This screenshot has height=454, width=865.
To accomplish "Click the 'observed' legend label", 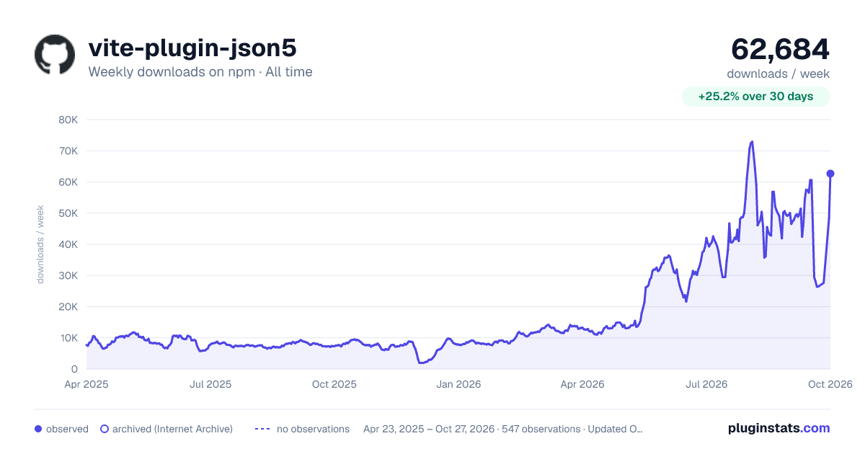I will tap(67, 429).
